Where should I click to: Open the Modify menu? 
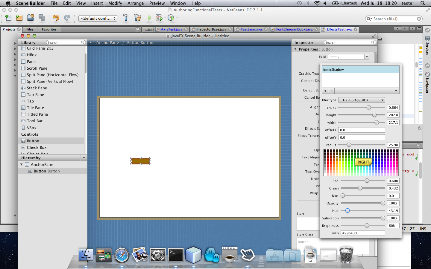tap(115, 3)
